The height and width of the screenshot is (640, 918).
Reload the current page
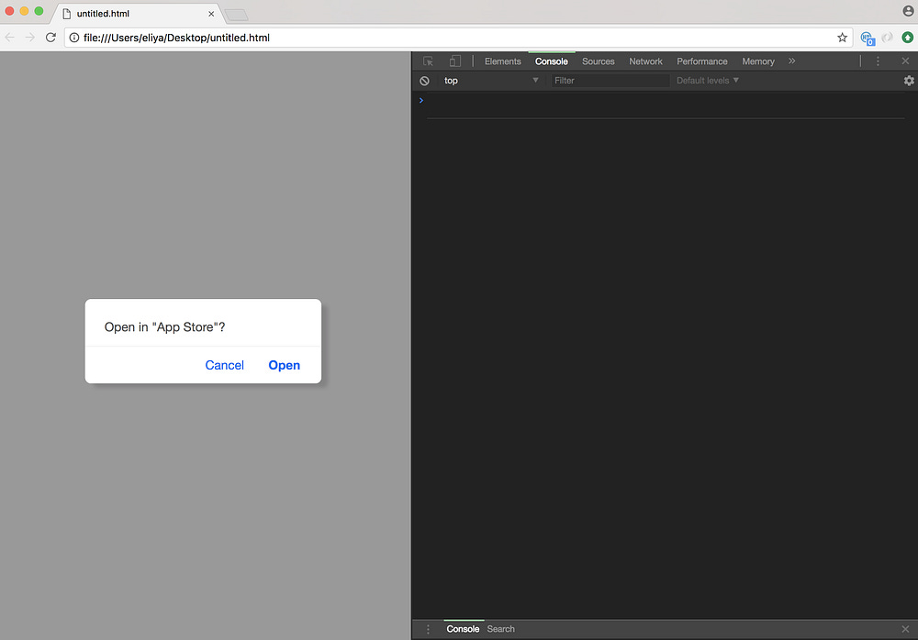[50, 38]
